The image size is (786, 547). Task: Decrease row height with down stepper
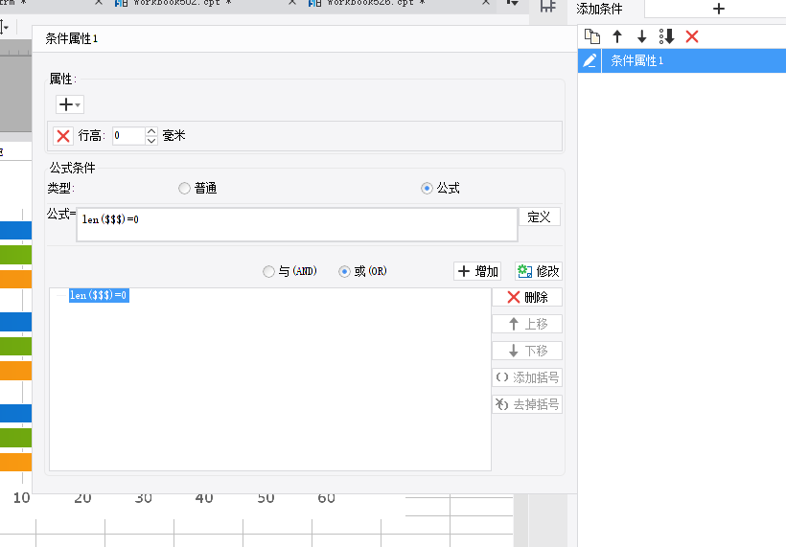[151, 141]
